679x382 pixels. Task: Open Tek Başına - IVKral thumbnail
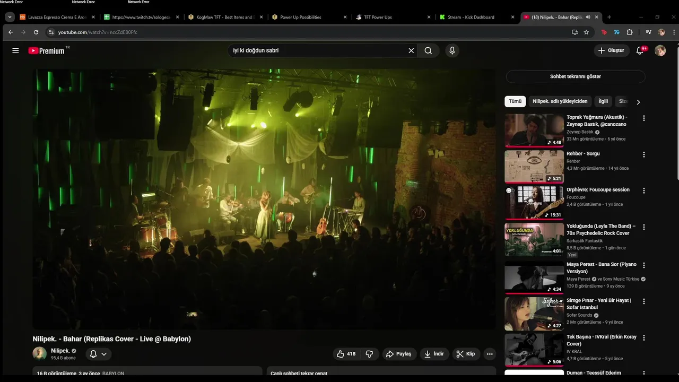pyautogui.click(x=534, y=350)
